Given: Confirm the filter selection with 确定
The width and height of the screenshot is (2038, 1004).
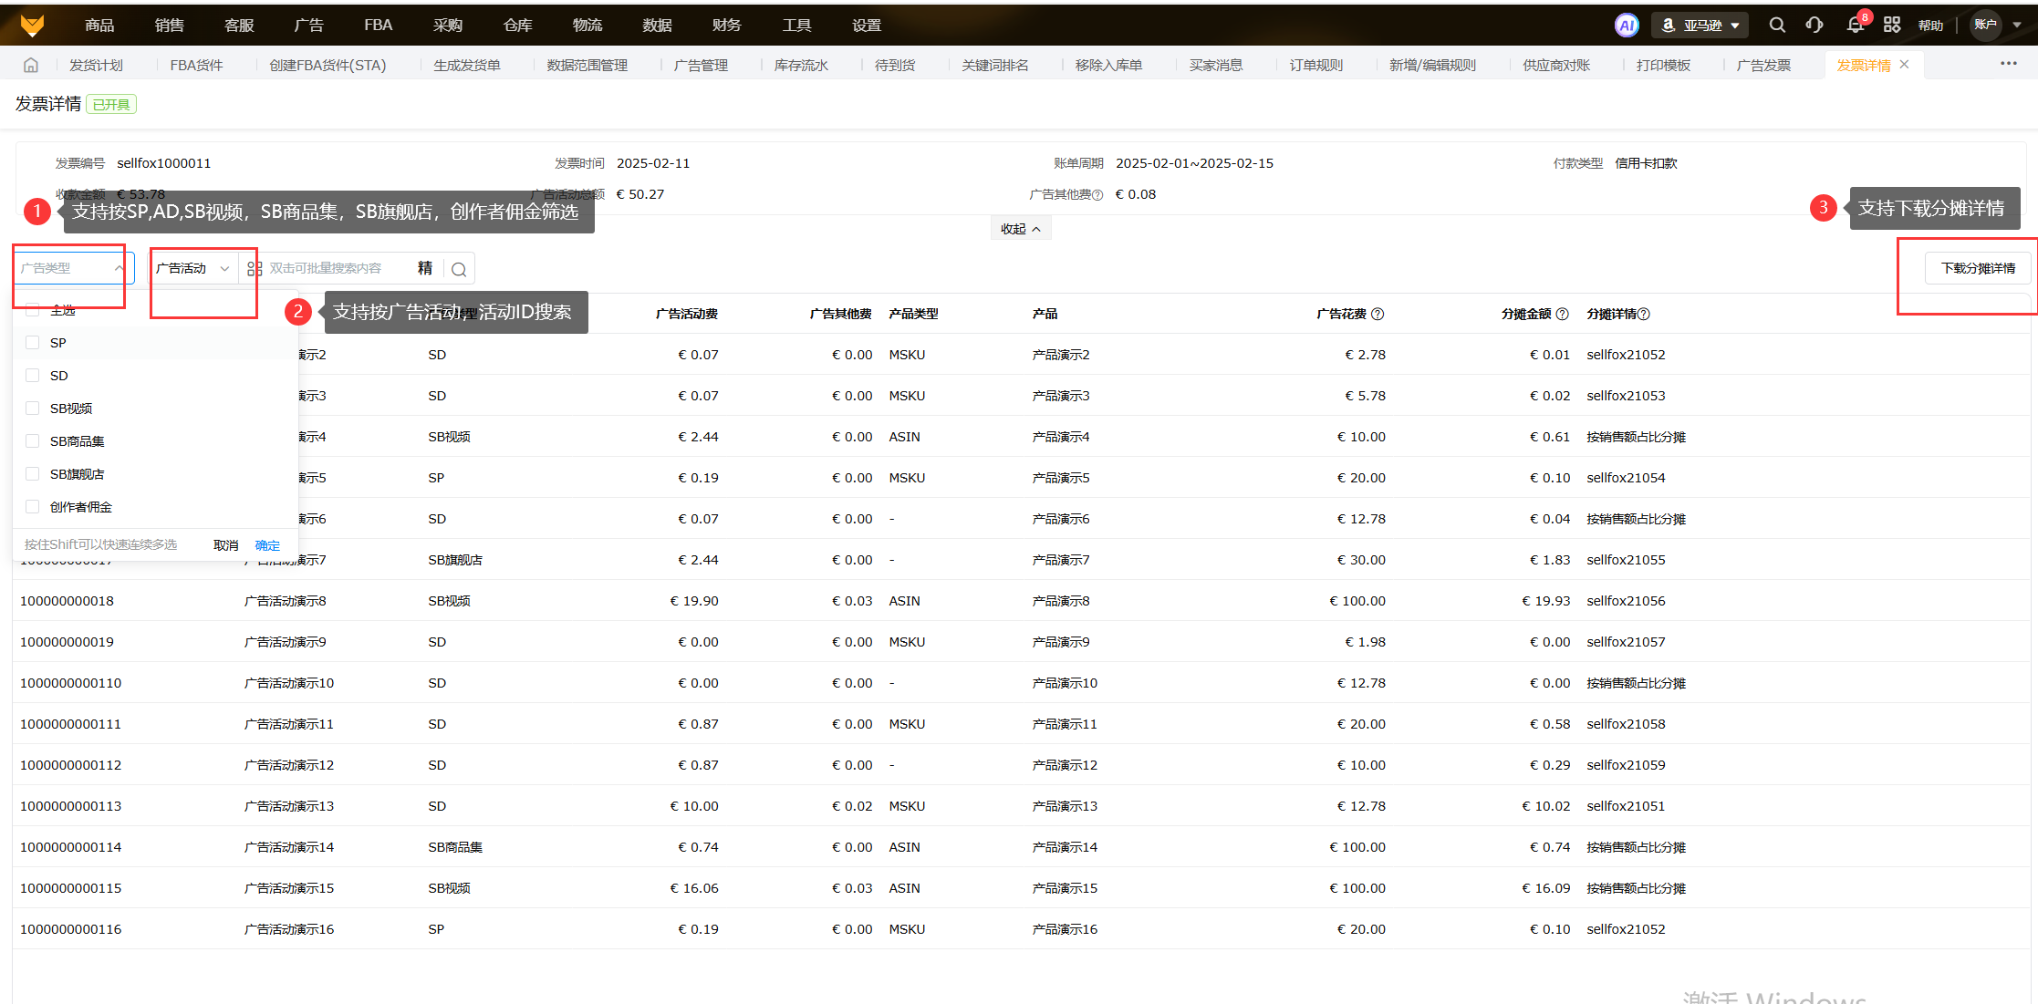Looking at the screenshot, I should pos(267,545).
